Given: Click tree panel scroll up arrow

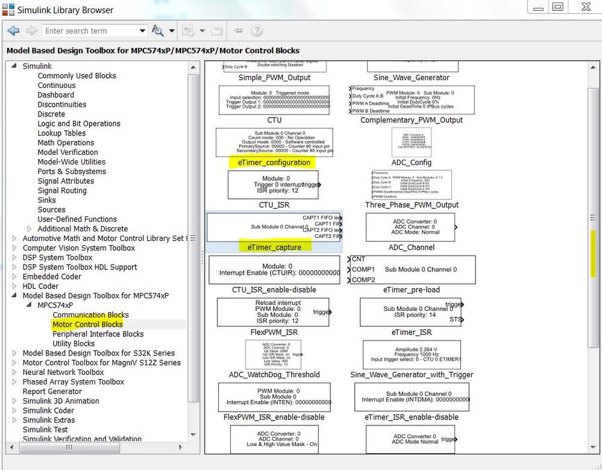Looking at the screenshot, I should (x=193, y=67).
